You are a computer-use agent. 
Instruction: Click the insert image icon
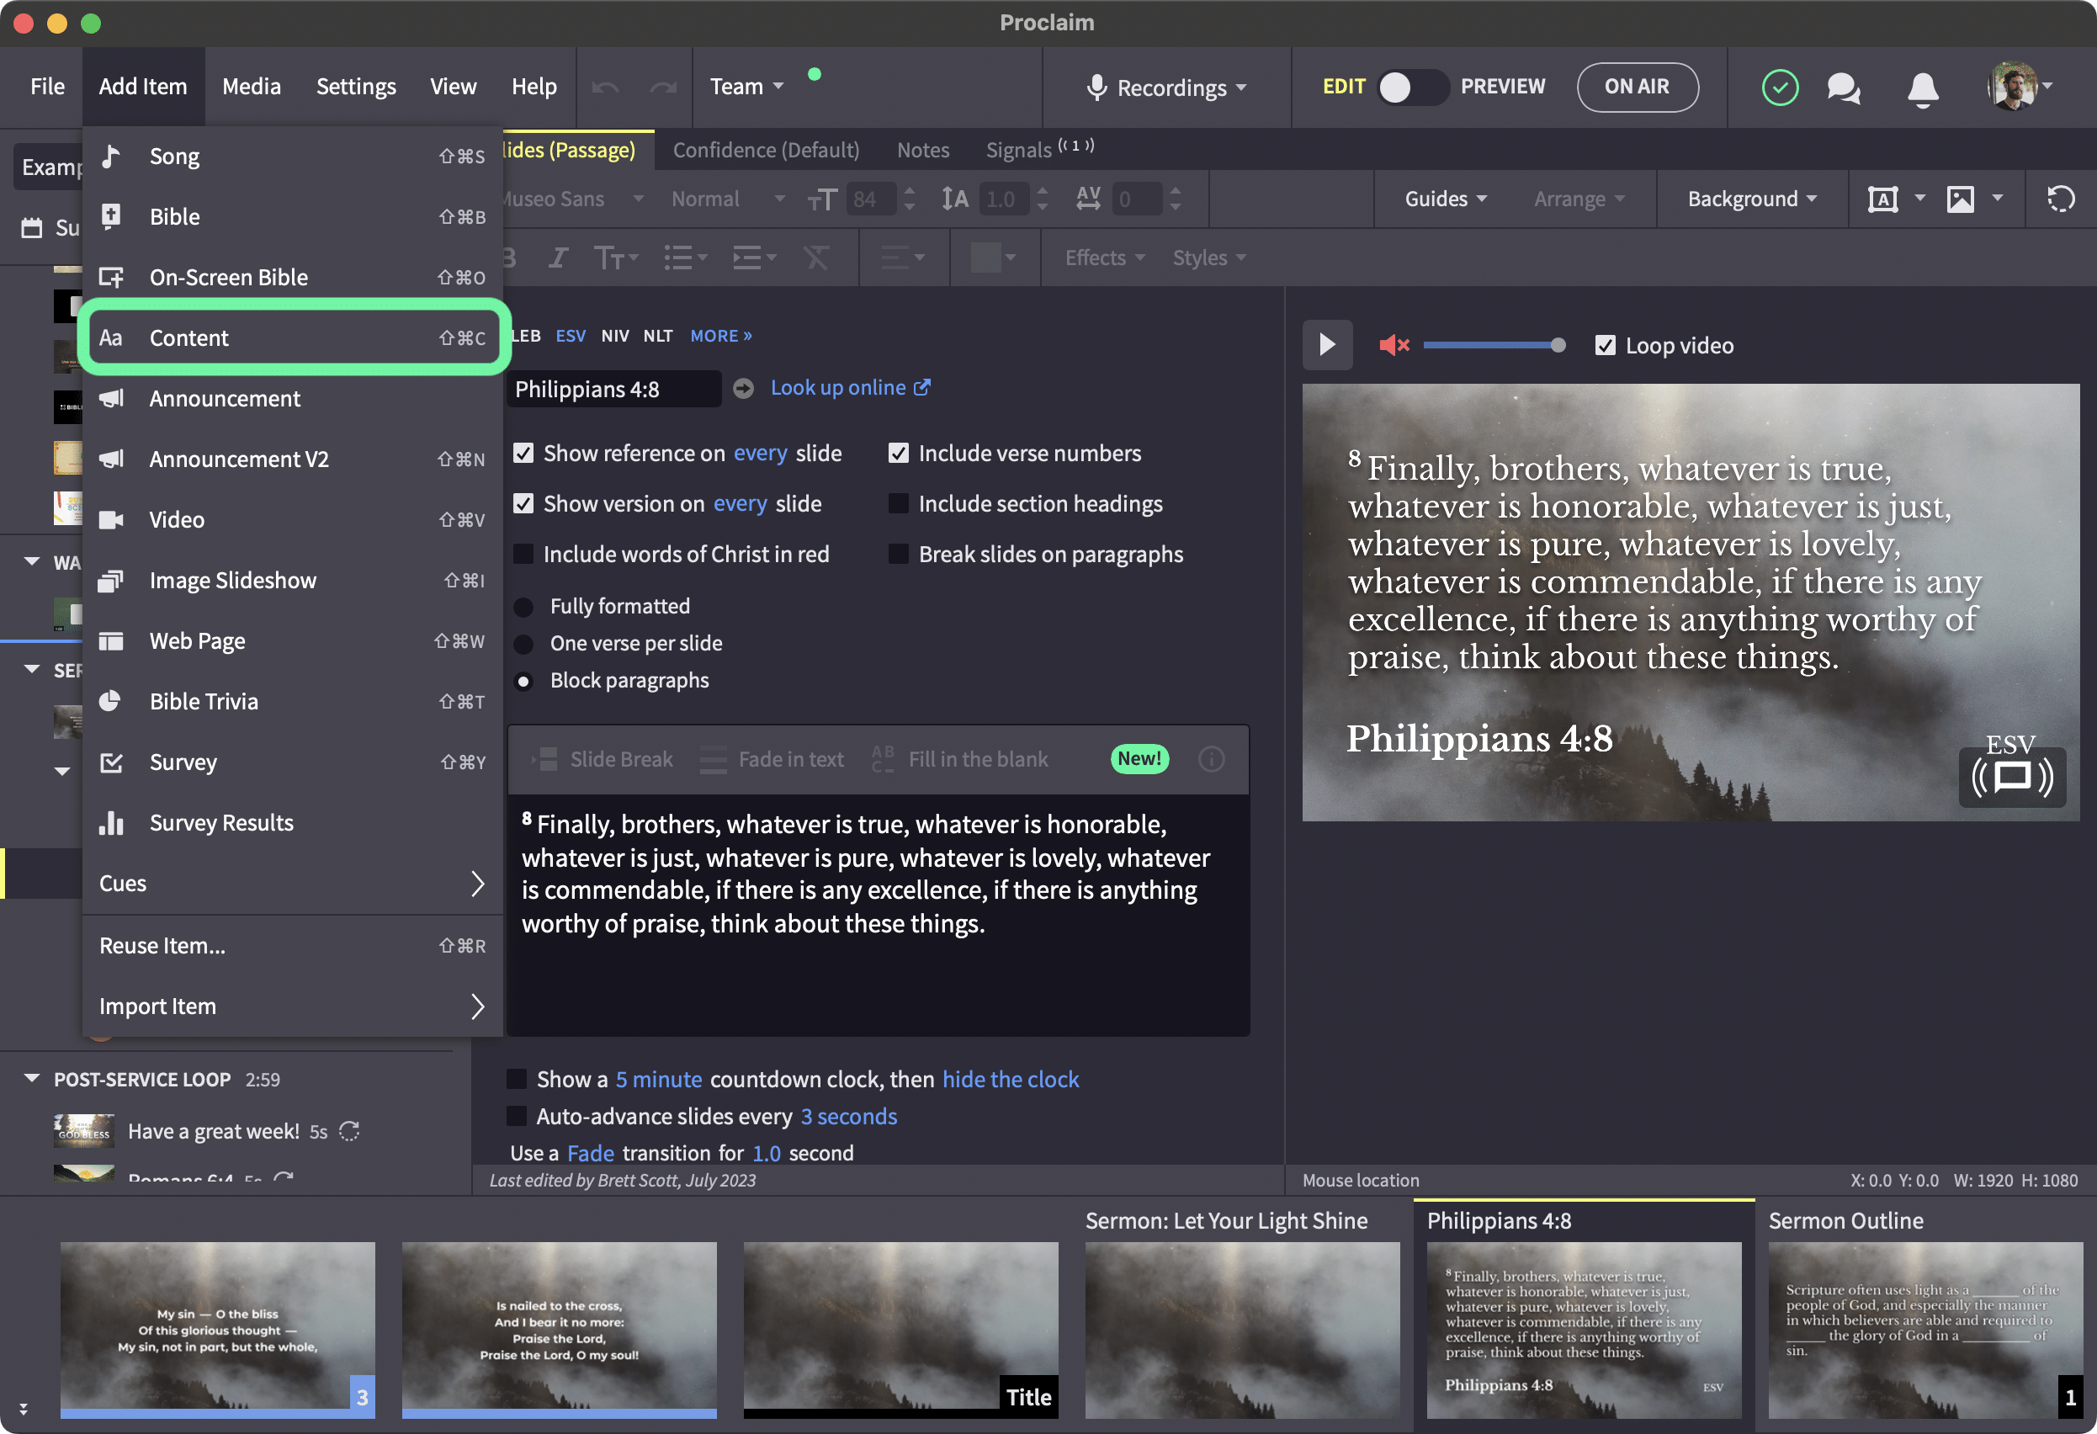(x=1960, y=199)
